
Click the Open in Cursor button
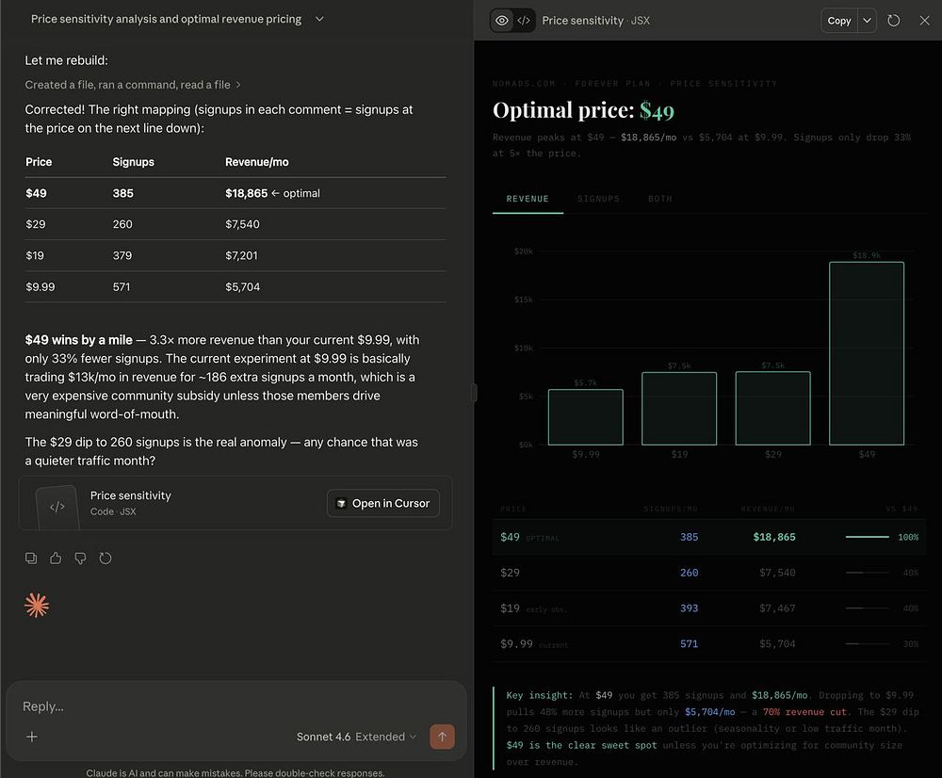tap(382, 503)
